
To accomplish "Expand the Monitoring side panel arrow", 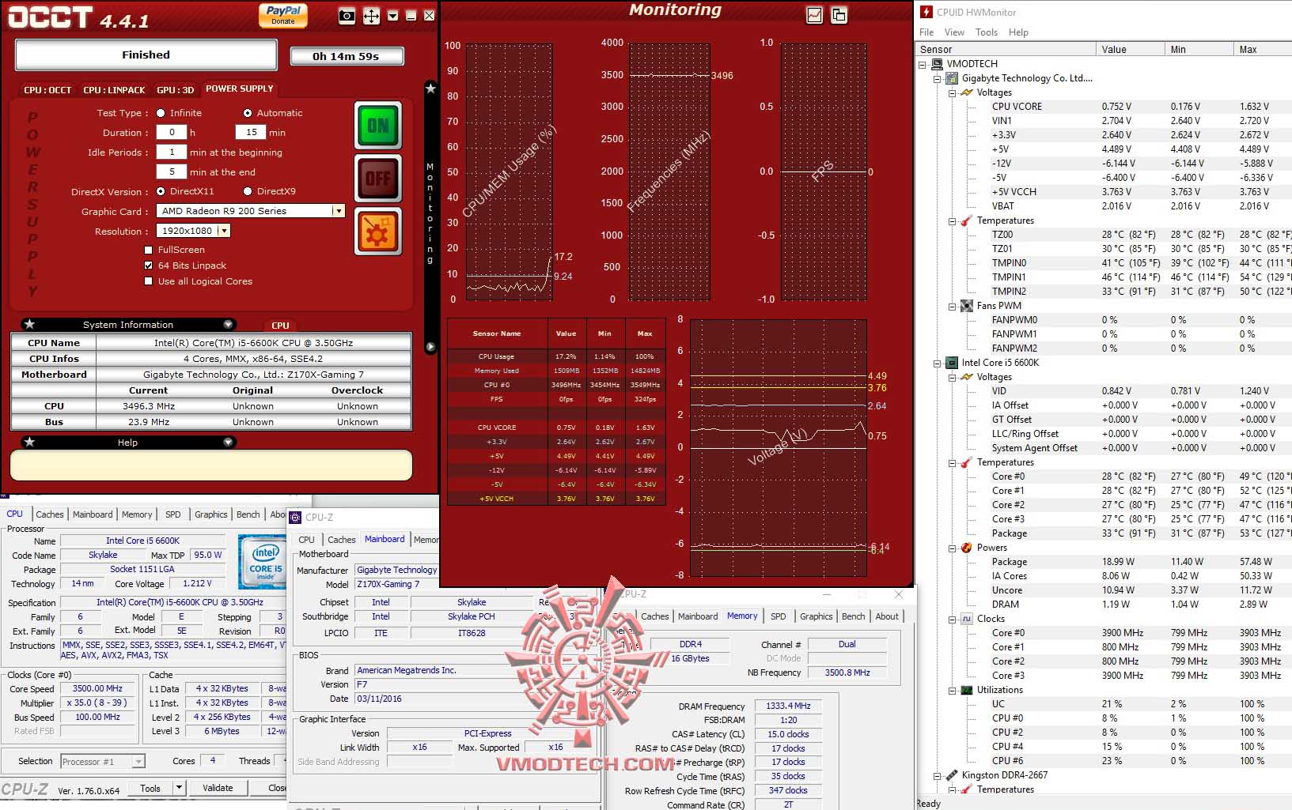I will tap(430, 346).
